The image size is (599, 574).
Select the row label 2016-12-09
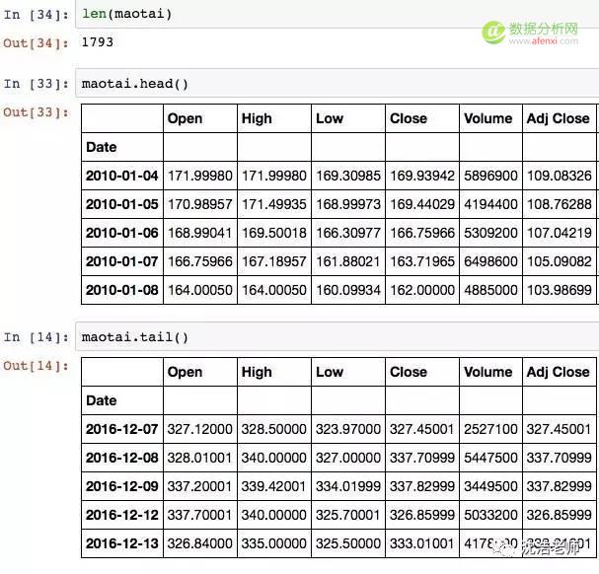(x=121, y=486)
